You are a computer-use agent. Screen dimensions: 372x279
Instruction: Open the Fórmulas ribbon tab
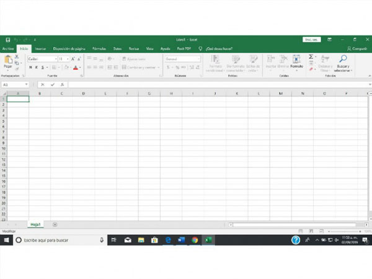coord(99,48)
